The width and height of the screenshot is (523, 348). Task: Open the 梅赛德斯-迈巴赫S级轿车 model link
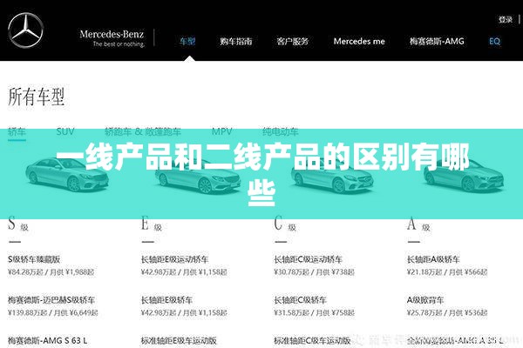tap(51, 300)
